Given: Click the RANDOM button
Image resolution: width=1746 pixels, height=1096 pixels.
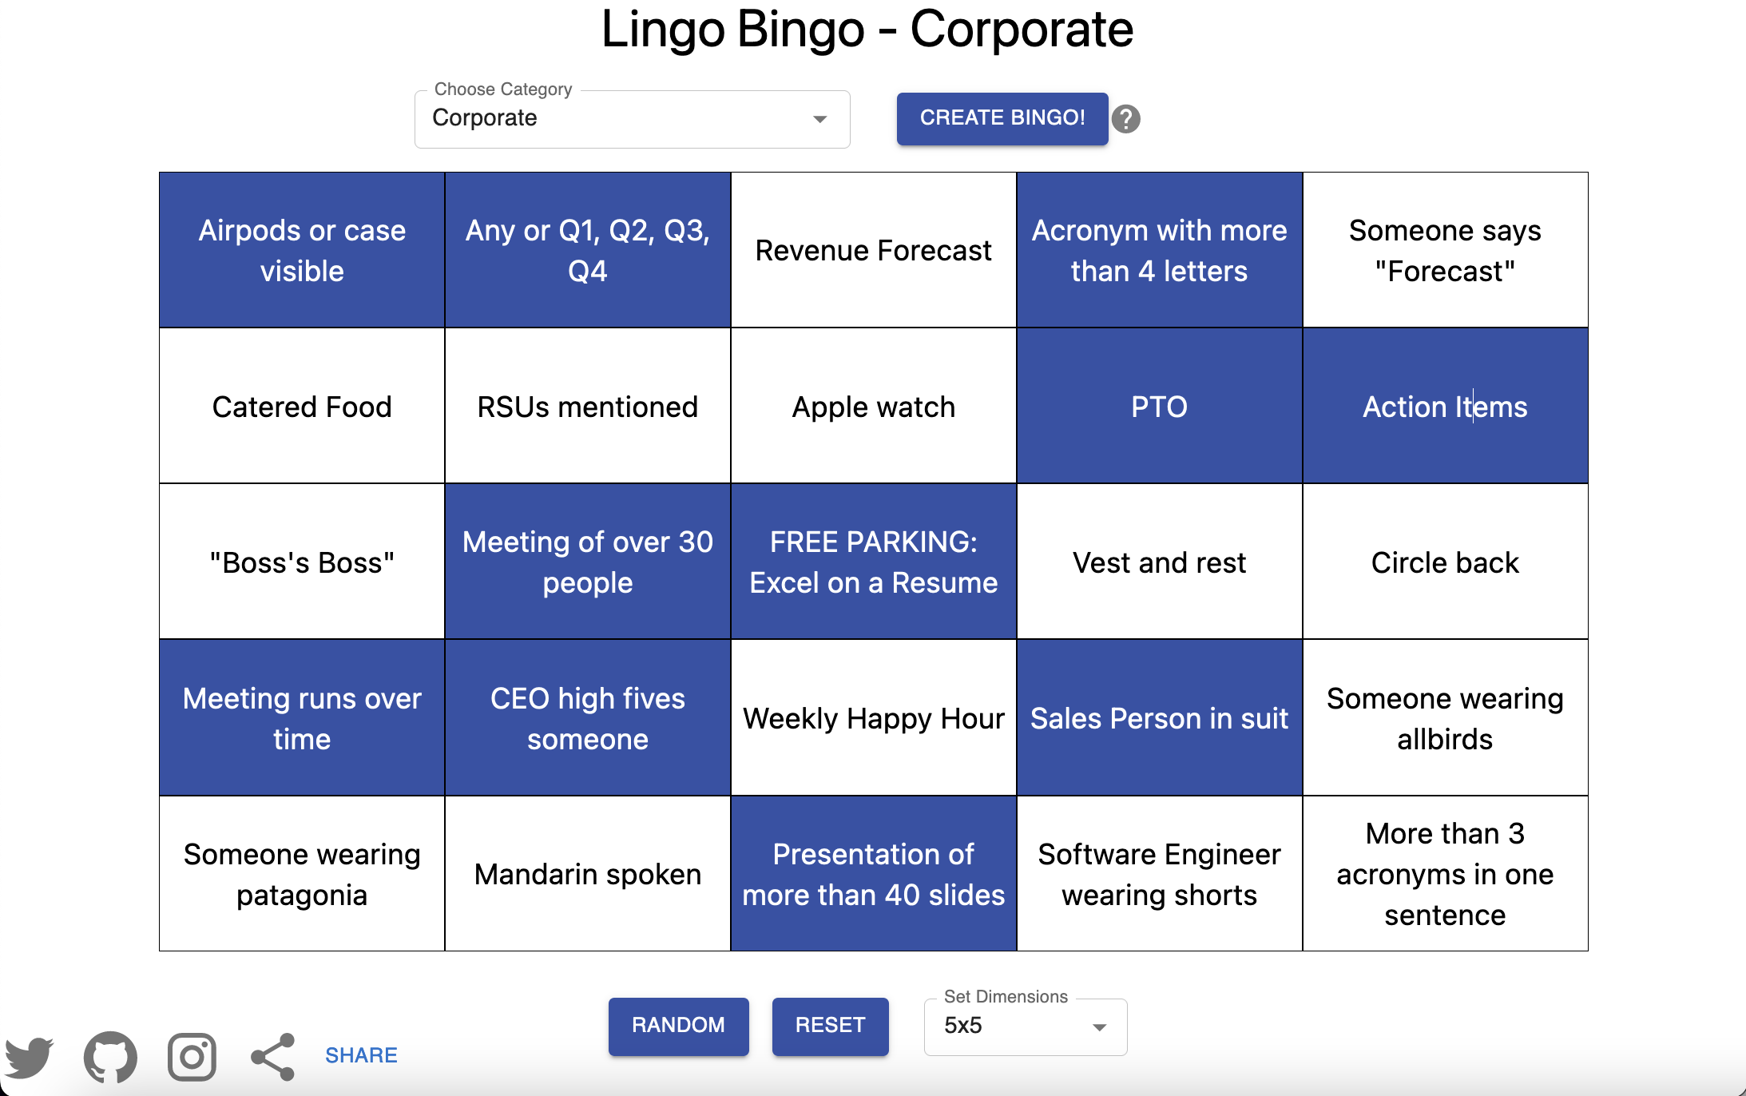Looking at the screenshot, I should pos(678,1026).
